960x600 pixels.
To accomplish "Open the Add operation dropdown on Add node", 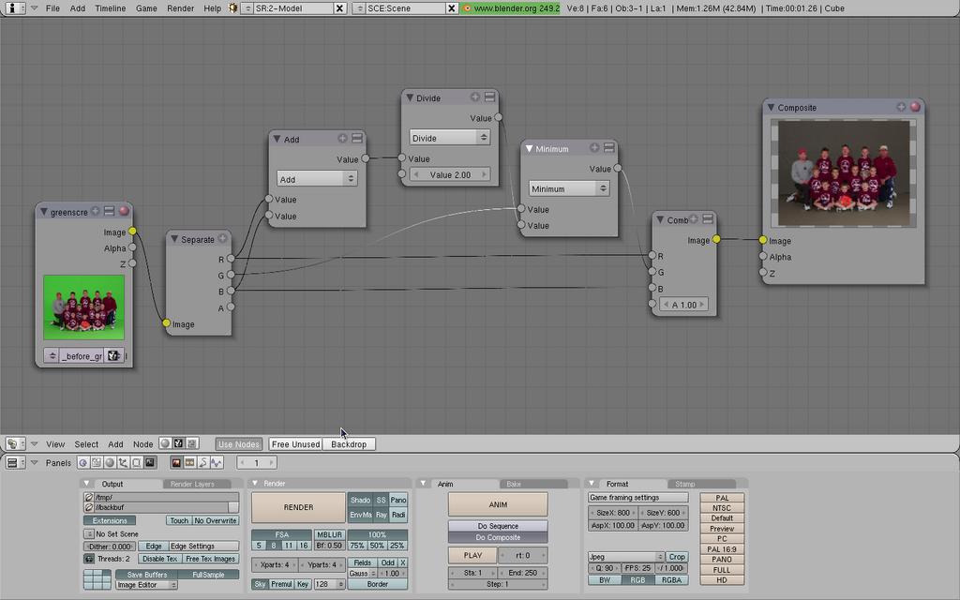I will (x=317, y=179).
